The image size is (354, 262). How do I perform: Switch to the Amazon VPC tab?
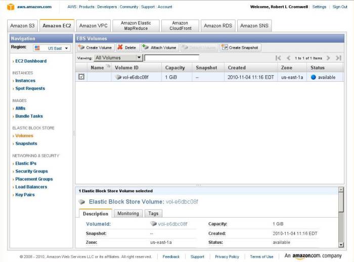click(x=93, y=26)
